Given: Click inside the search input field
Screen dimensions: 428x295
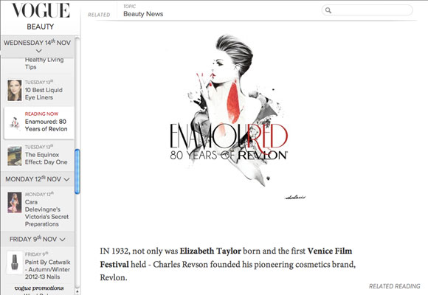Looking at the screenshot, I should point(372,10).
